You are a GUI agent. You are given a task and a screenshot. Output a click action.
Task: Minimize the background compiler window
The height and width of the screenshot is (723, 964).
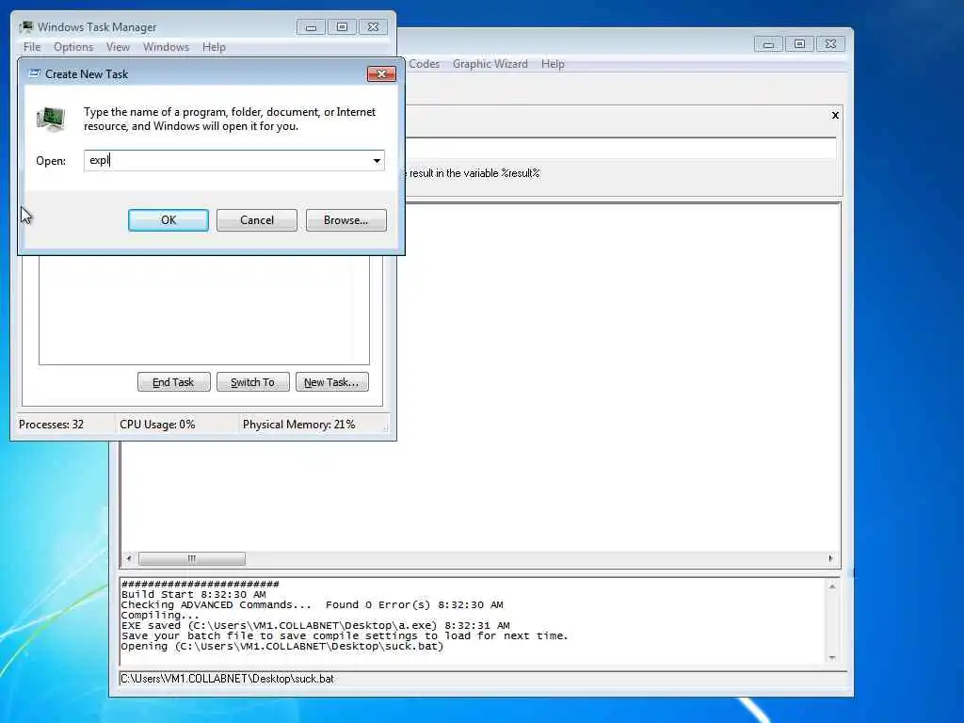pos(768,44)
